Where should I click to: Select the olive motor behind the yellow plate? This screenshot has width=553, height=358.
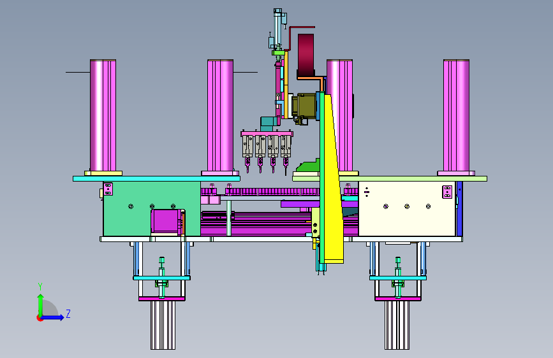[306, 106]
